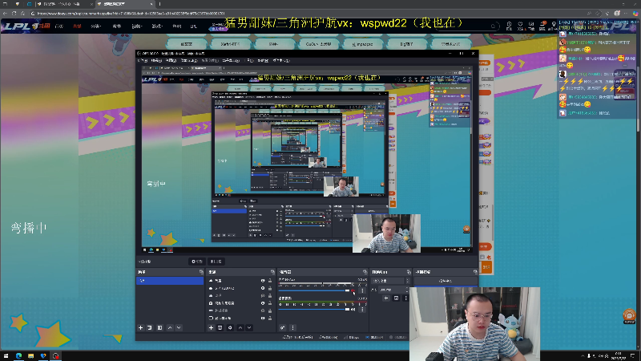The height and width of the screenshot is (361, 641).
Task: Open the second menu in the OBS menu bar
Action: (156, 61)
